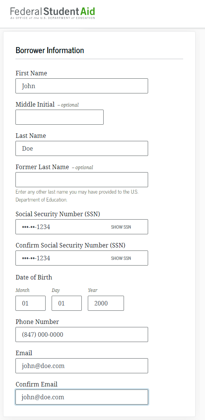Click the Date of Birth label
The width and height of the screenshot is (205, 420).
pos(34,277)
